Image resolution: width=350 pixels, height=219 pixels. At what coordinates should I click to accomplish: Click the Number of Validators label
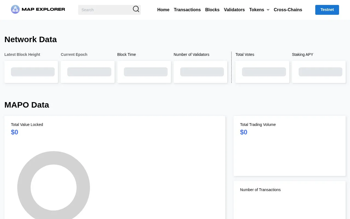point(191,54)
